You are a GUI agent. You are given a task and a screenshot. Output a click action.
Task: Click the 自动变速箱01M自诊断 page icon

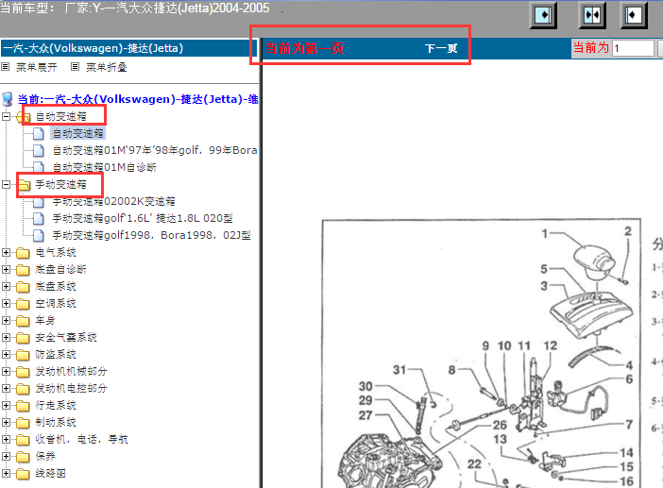[x=39, y=168]
